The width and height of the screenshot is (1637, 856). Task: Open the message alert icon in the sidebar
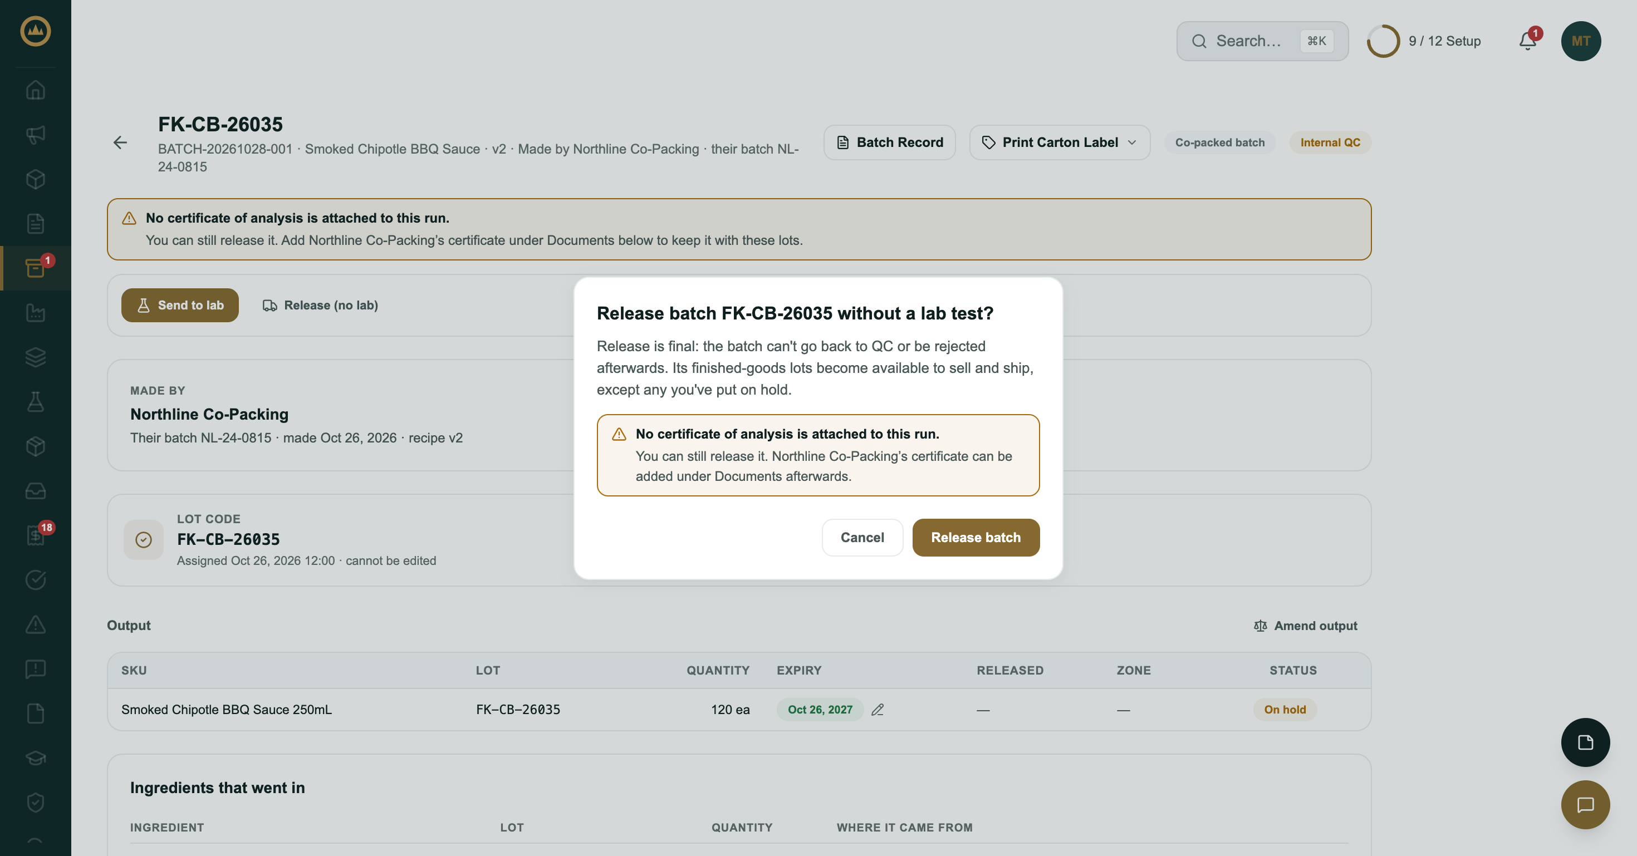(35, 668)
